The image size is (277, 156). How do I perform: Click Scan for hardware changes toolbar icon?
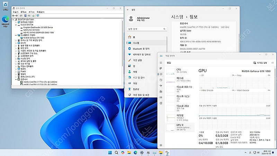pos(33,16)
